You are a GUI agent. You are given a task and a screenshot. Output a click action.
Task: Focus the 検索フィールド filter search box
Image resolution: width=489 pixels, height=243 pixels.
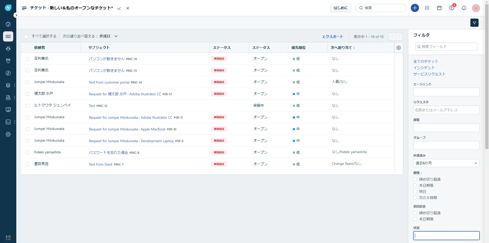pyautogui.click(x=446, y=47)
